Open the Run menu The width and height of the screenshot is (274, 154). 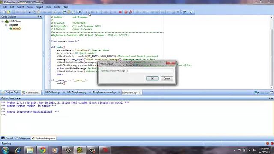click(48, 7)
